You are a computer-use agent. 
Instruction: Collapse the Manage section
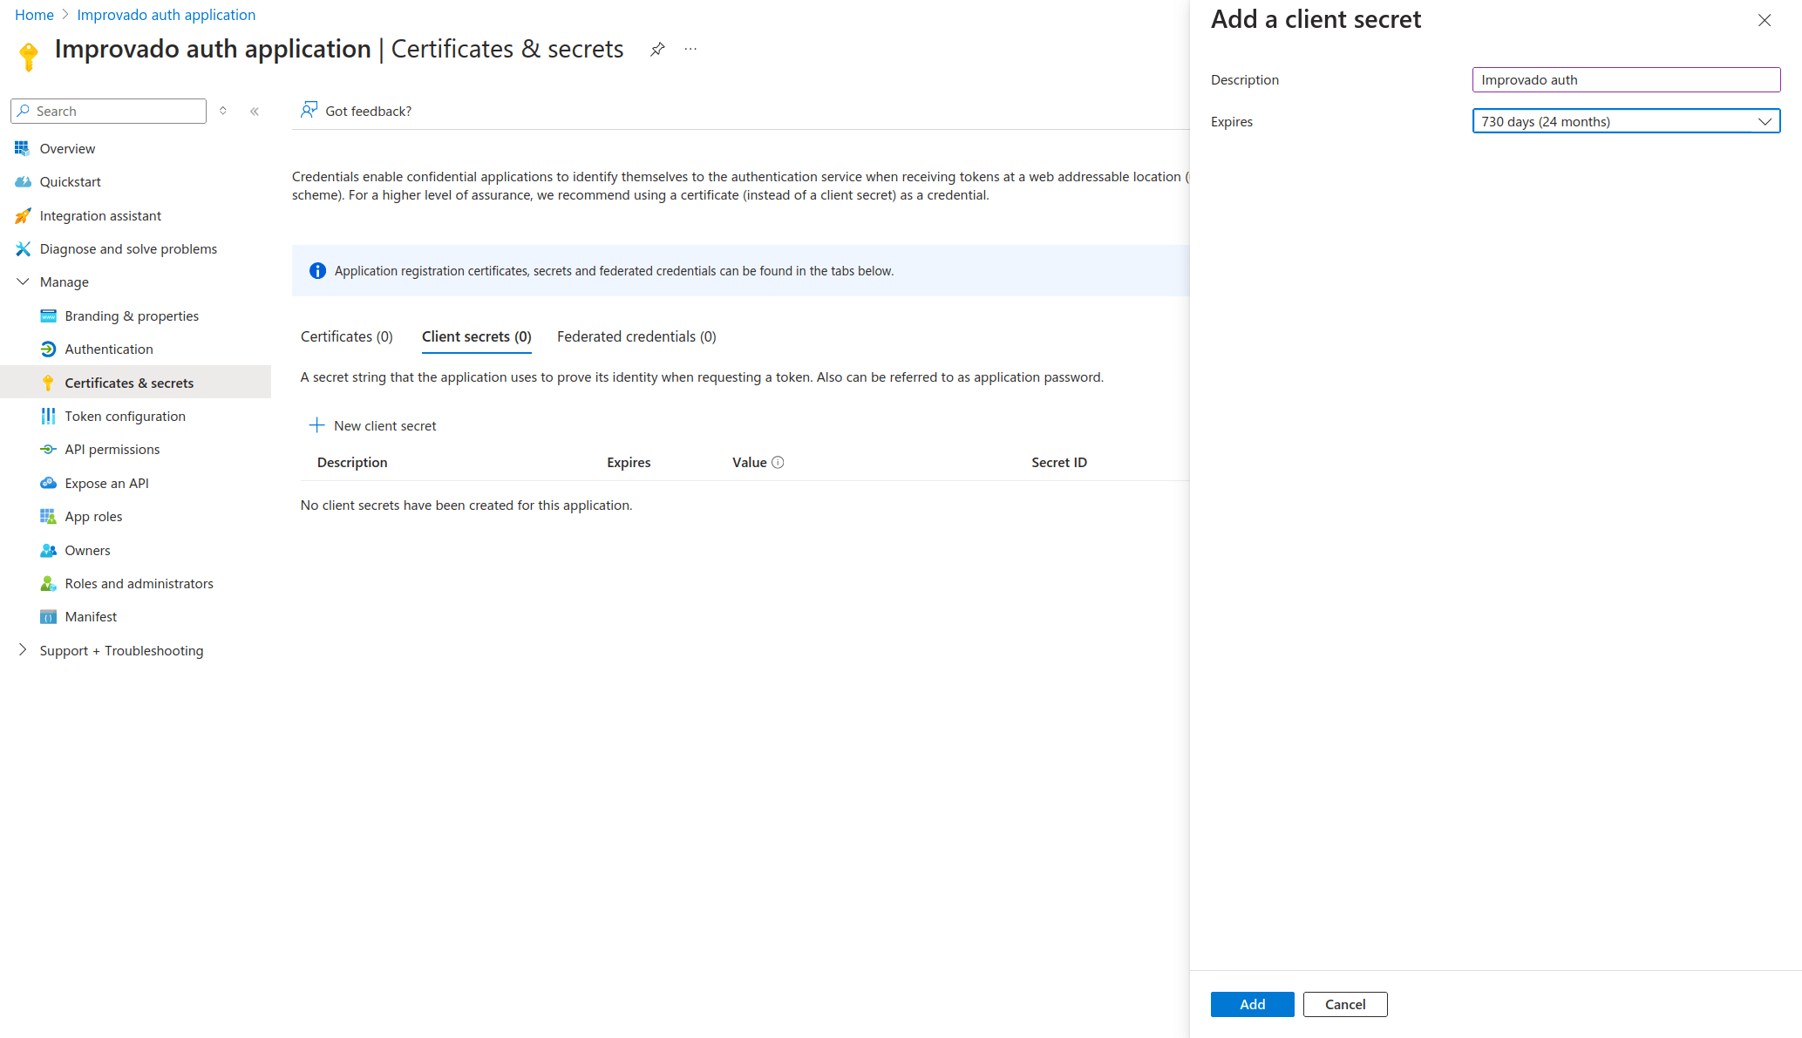click(23, 282)
